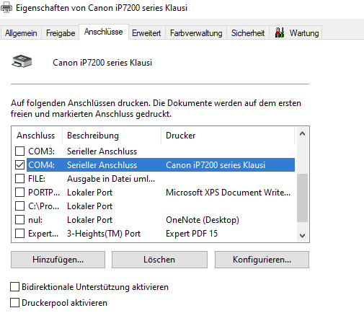This screenshot has width=364, height=326.
Task: Switch to the Freigabe tab
Action: point(61,33)
